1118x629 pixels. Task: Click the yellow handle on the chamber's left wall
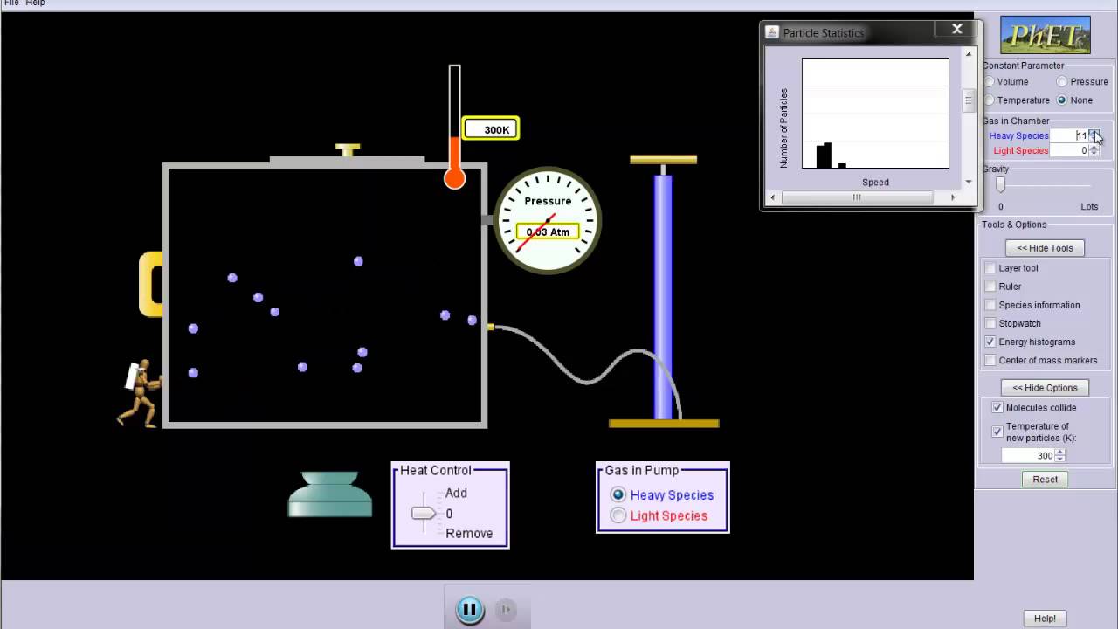(x=151, y=284)
